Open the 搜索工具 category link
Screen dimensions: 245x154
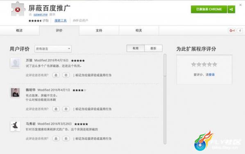coord(61,20)
